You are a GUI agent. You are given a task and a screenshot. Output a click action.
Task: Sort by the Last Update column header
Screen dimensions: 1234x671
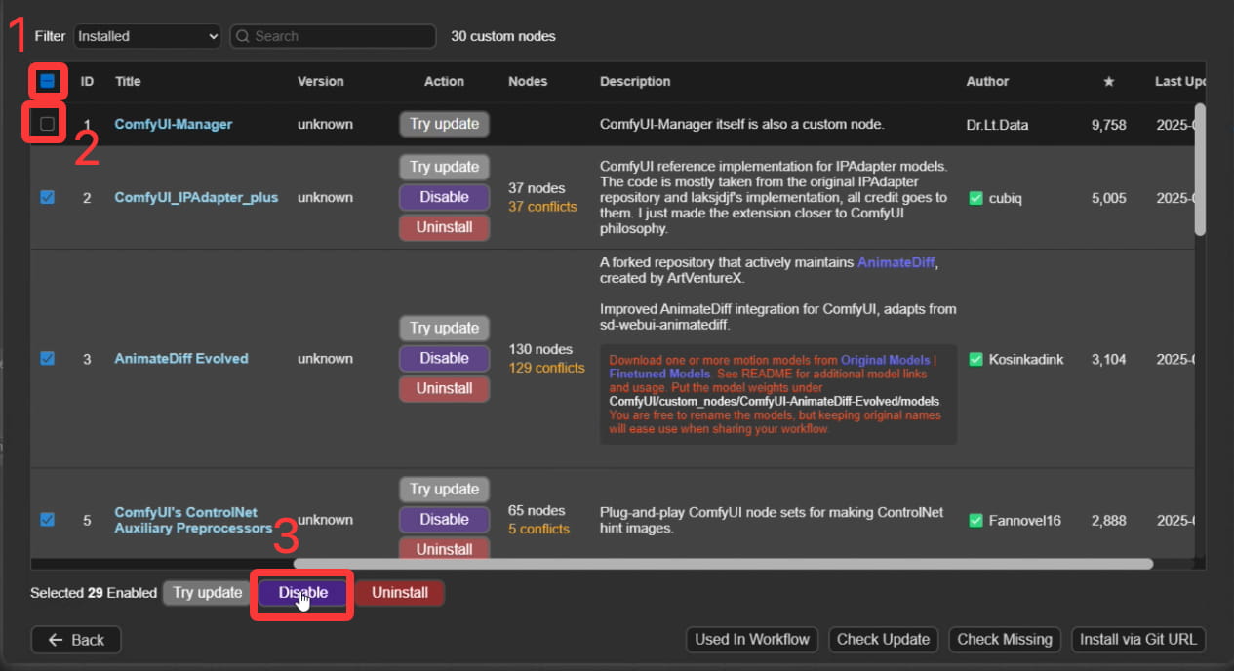click(x=1180, y=81)
